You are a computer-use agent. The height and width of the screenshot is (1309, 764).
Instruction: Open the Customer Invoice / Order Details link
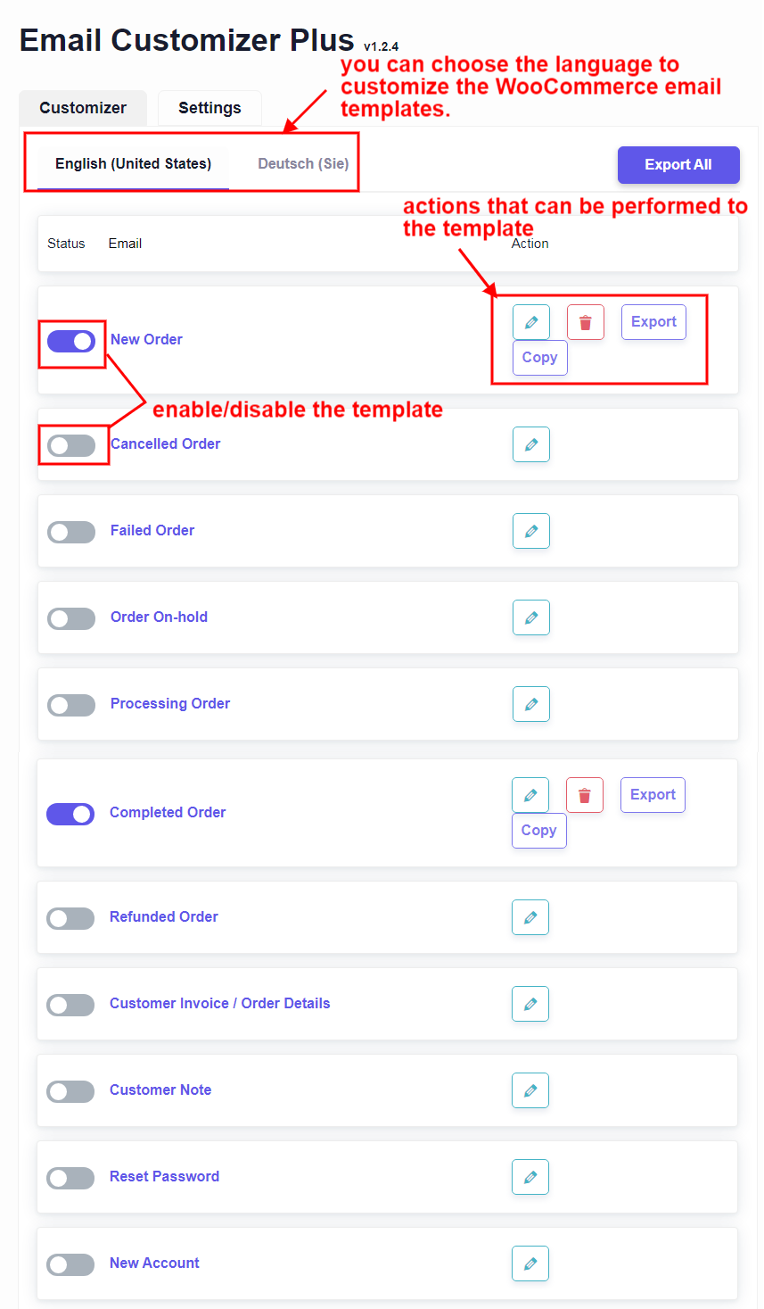(219, 1003)
